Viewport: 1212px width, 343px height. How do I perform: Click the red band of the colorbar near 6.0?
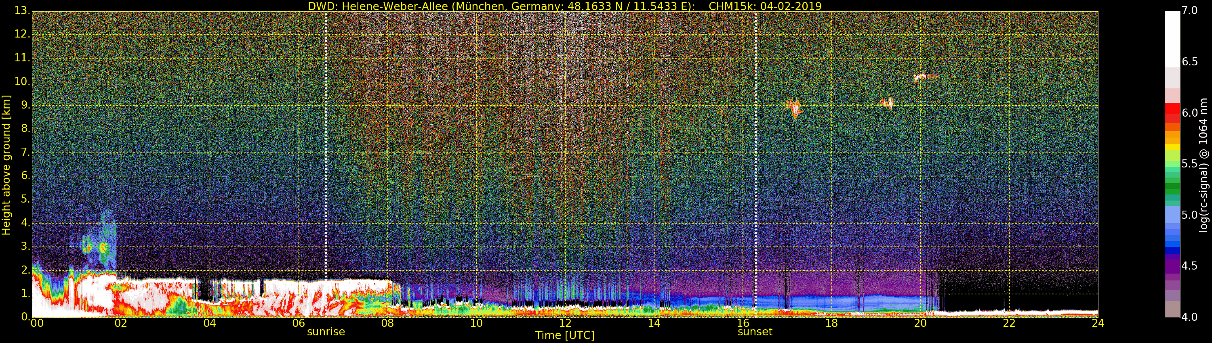pyautogui.click(x=1172, y=112)
